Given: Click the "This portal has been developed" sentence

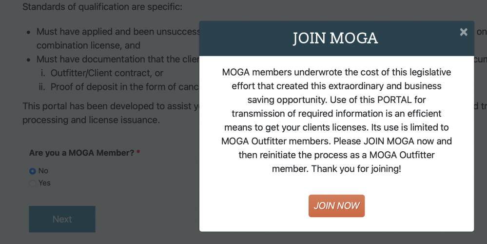Looking at the screenshot, I should pyautogui.click(x=111, y=106).
